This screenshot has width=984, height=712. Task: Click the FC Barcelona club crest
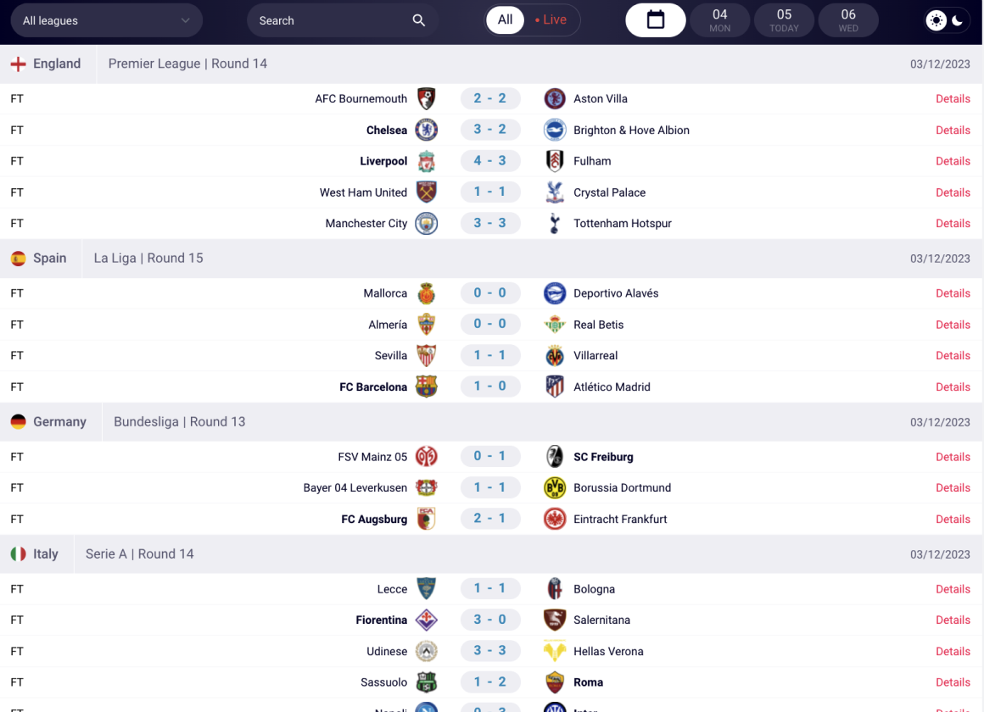[x=426, y=387]
